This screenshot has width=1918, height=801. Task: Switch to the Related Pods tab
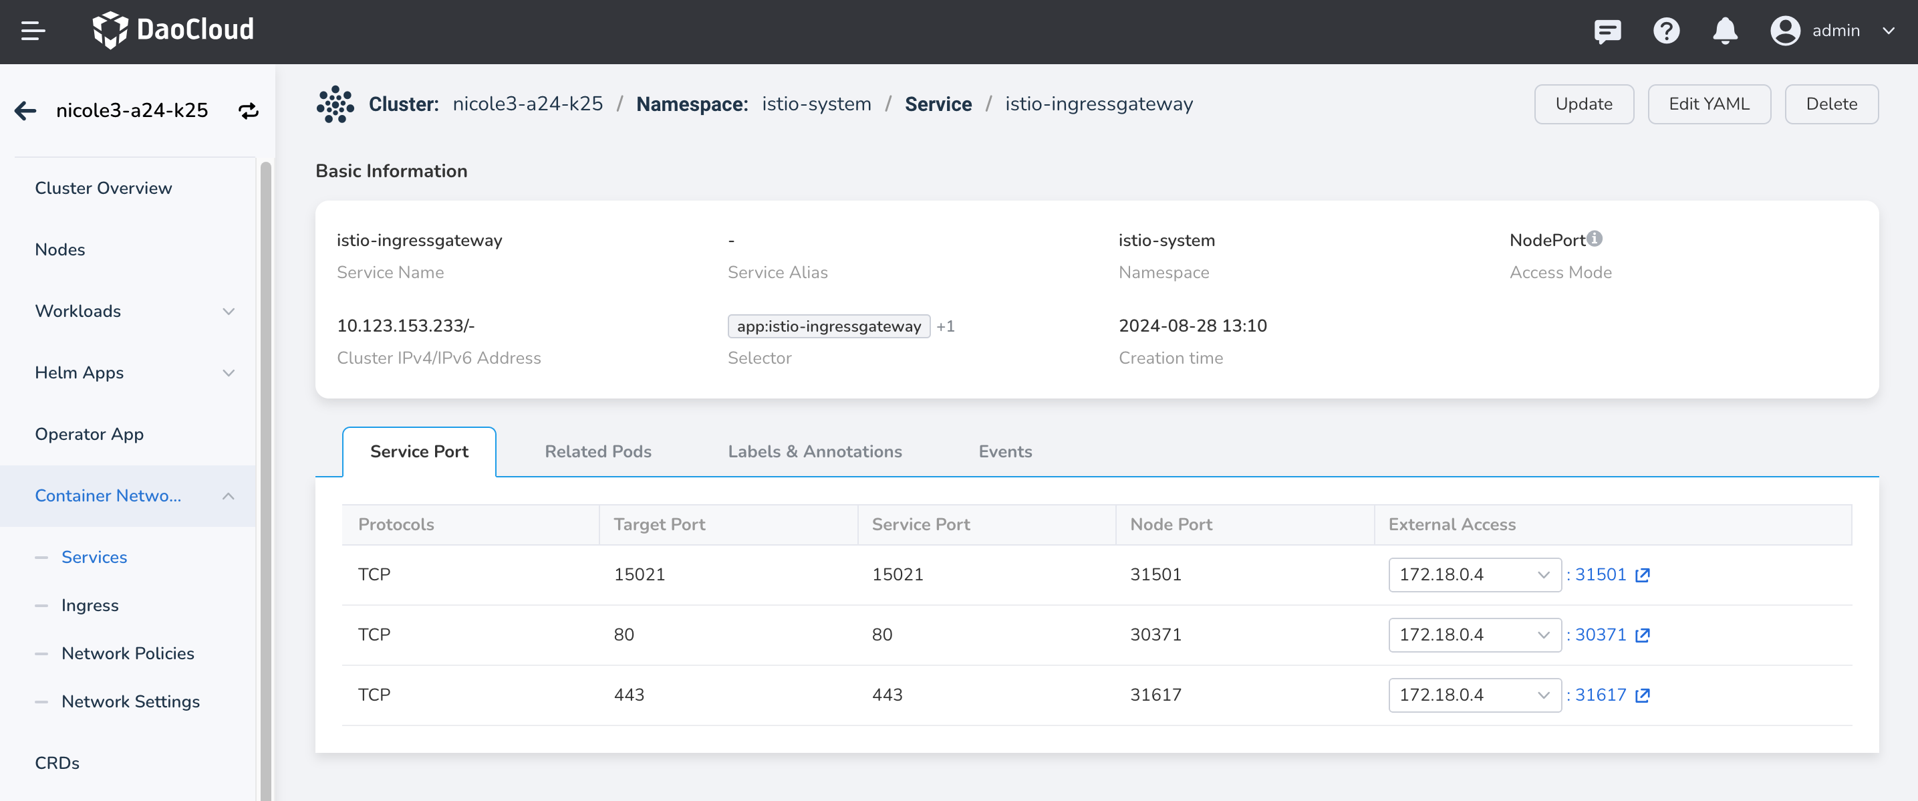pos(598,451)
